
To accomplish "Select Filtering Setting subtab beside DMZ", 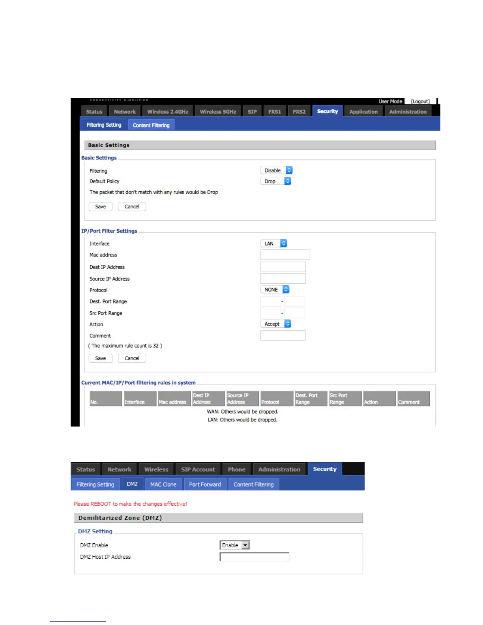I will (x=95, y=484).
